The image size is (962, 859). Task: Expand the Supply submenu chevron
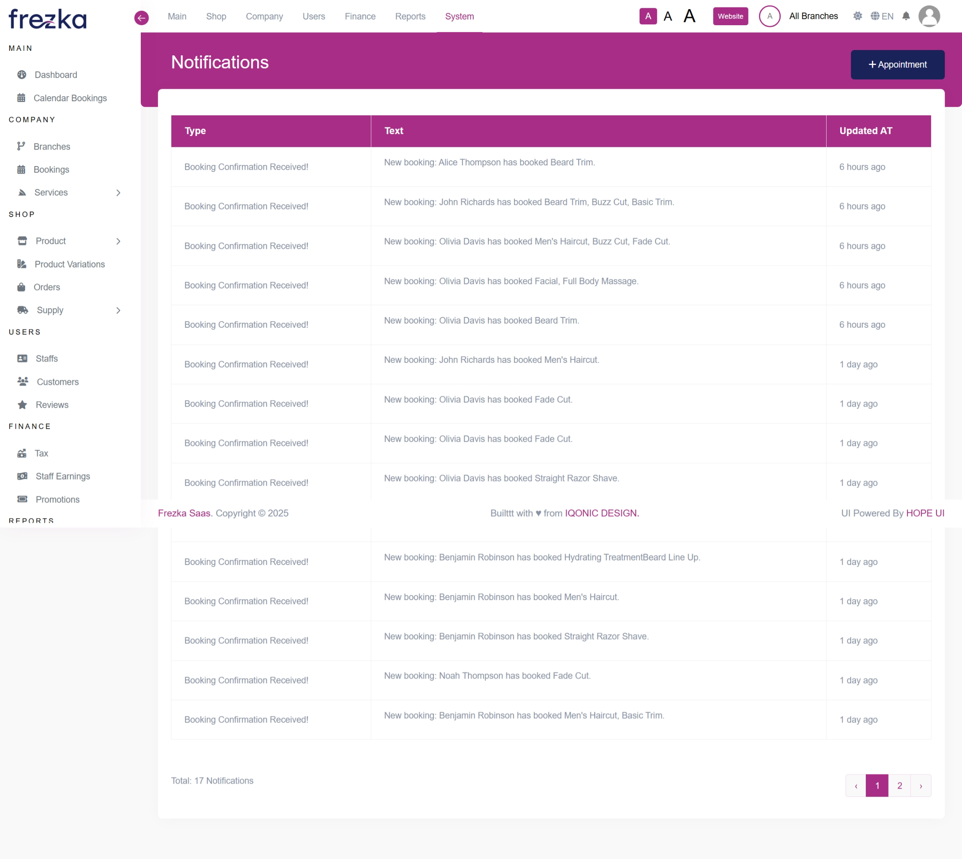click(118, 310)
